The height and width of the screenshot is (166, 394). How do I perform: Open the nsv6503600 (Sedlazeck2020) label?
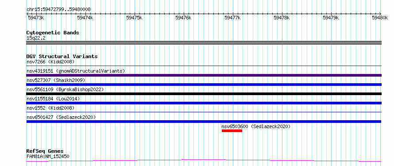[256, 126]
